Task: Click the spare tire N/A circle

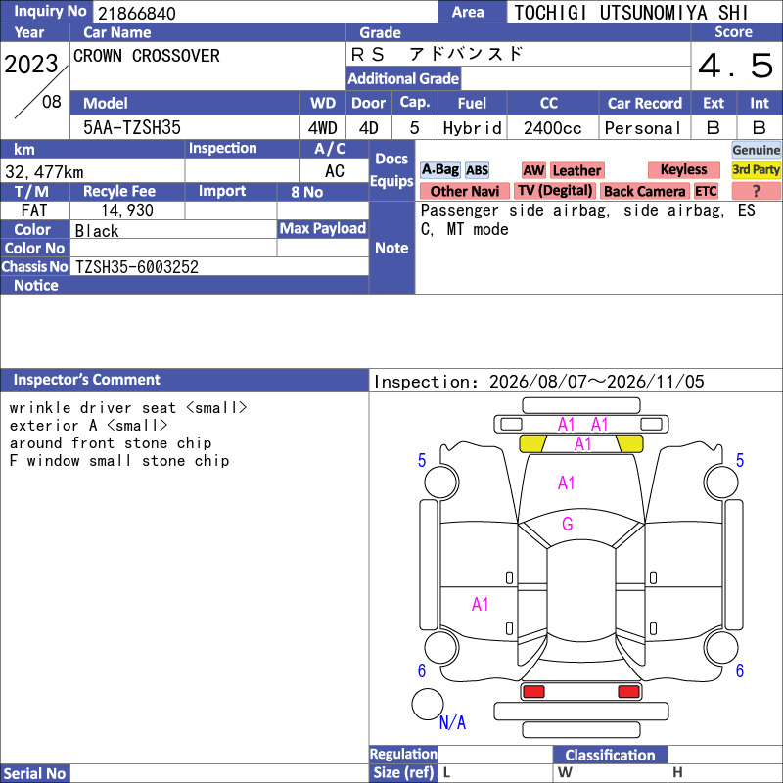Action: 428,704
